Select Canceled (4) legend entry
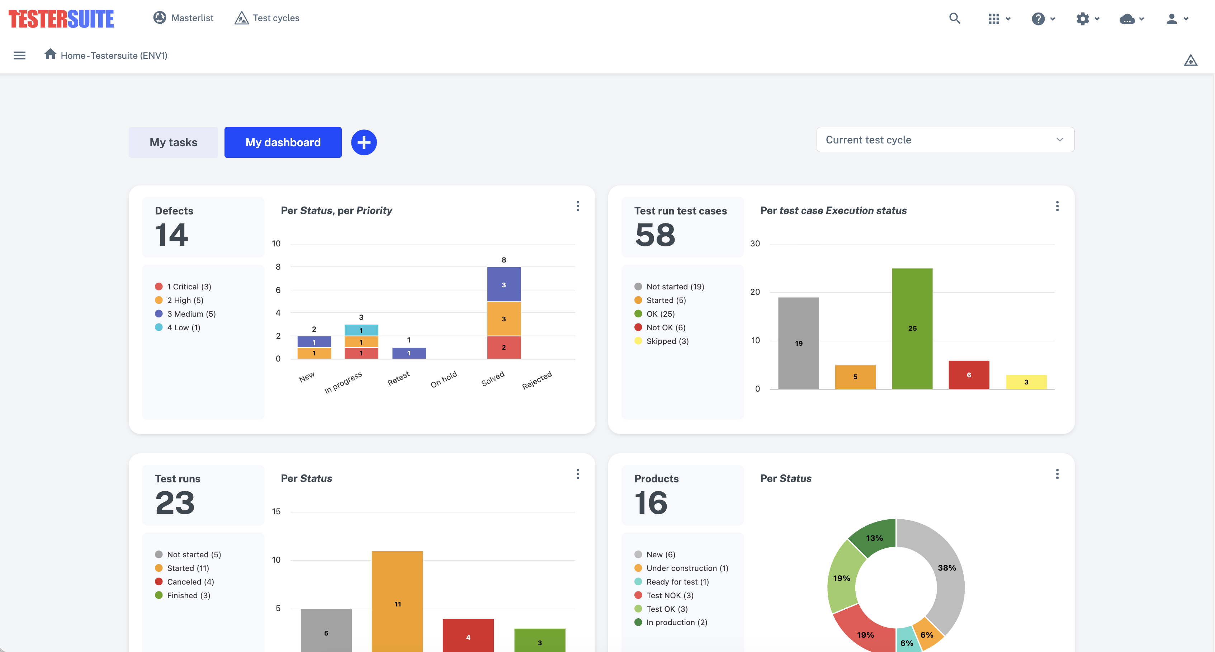 tap(184, 582)
